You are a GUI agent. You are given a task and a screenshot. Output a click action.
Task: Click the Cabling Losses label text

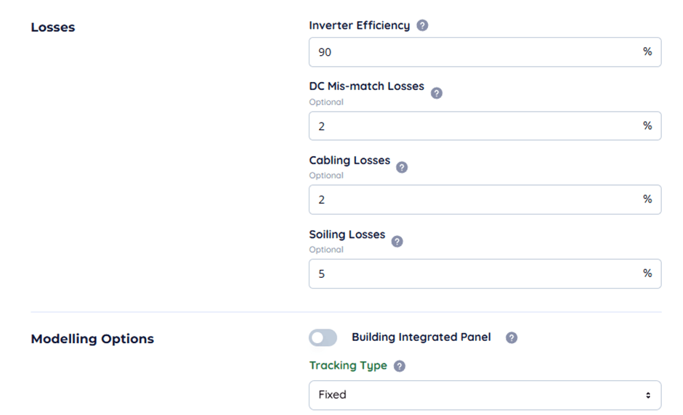[x=349, y=160]
